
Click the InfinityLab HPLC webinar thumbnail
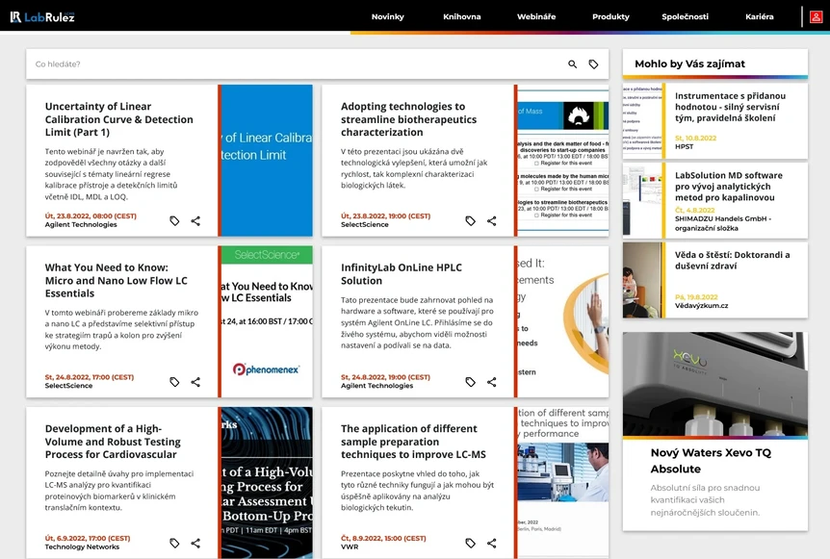(x=562, y=321)
